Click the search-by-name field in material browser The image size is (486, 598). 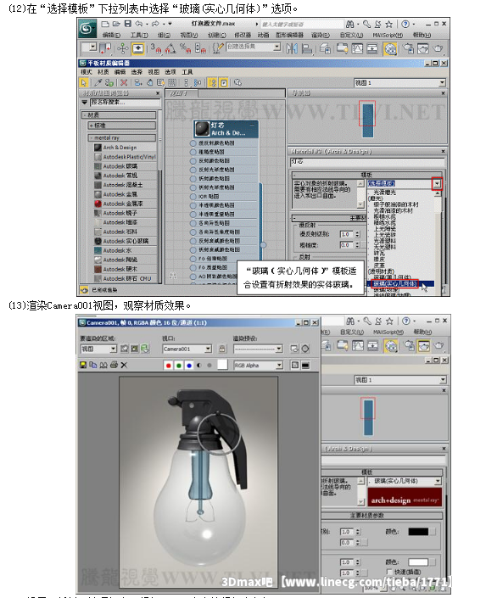pyautogui.click(x=126, y=102)
